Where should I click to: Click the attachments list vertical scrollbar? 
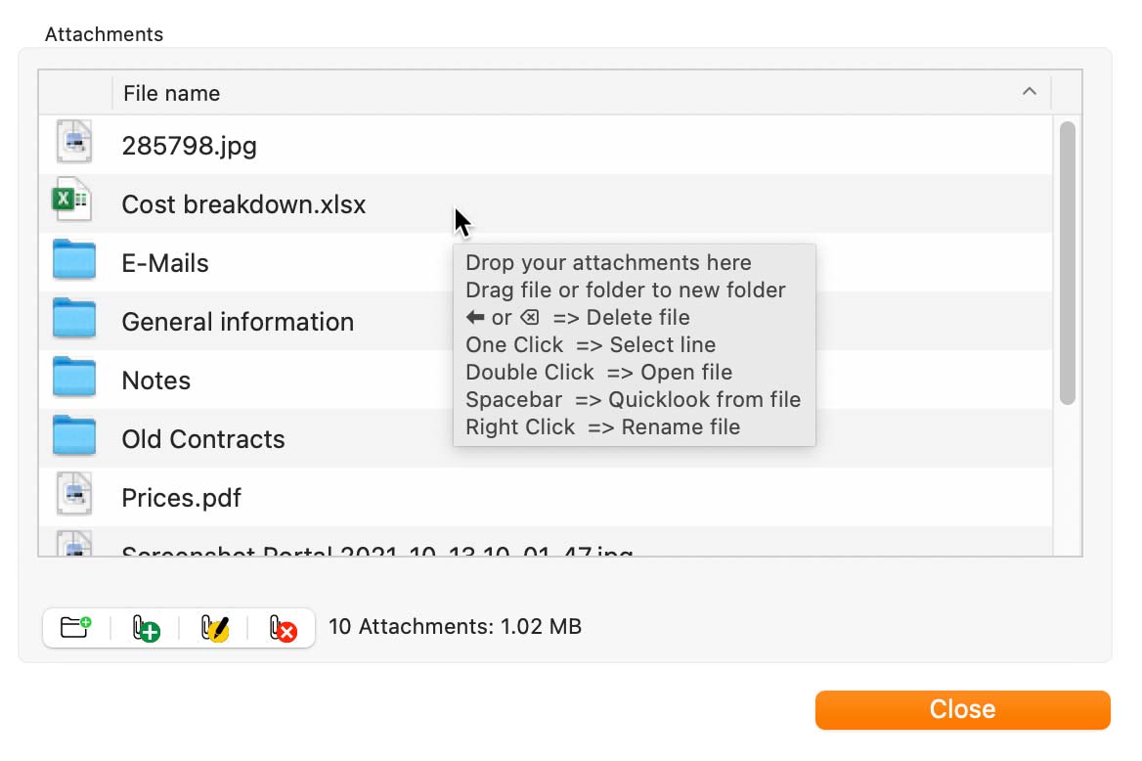(1067, 262)
